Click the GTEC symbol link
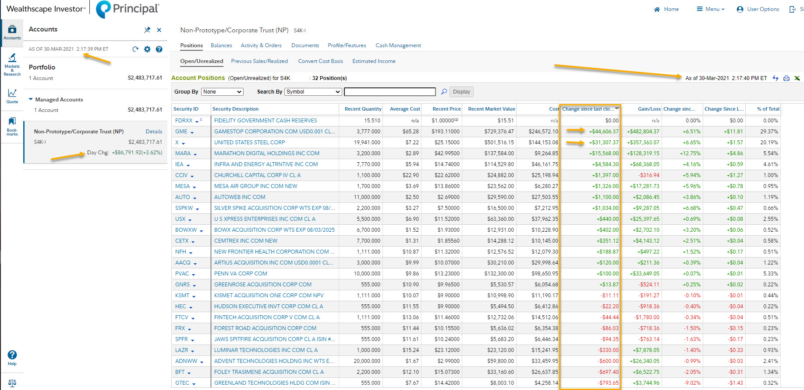Screen dimensions: 804x390 (x=182, y=383)
